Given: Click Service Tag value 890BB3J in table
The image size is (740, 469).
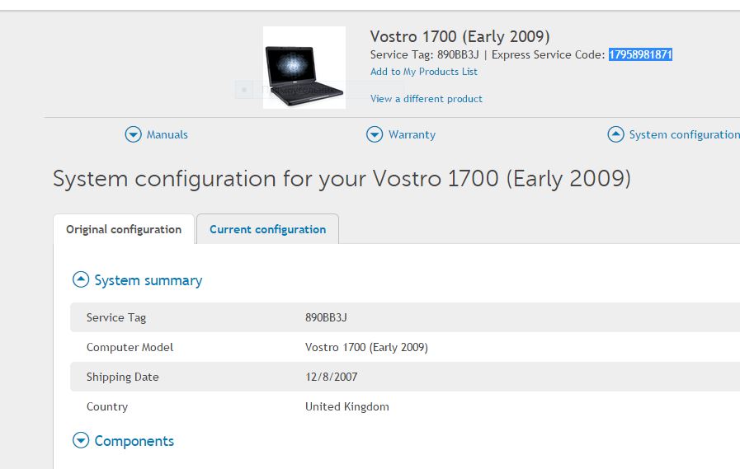Looking at the screenshot, I should [x=326, y=317].
